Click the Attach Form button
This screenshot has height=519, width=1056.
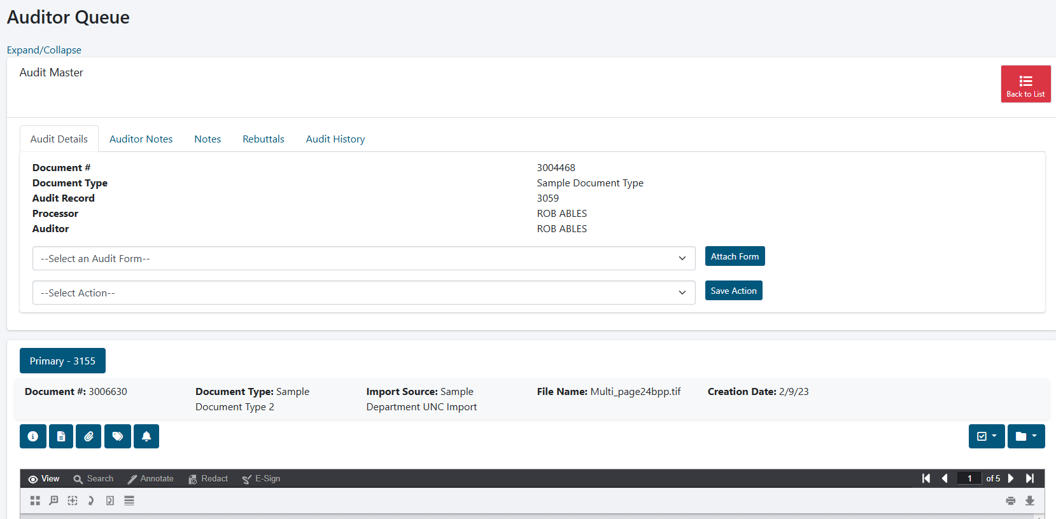pyautogui.click(x=735, y=256)
